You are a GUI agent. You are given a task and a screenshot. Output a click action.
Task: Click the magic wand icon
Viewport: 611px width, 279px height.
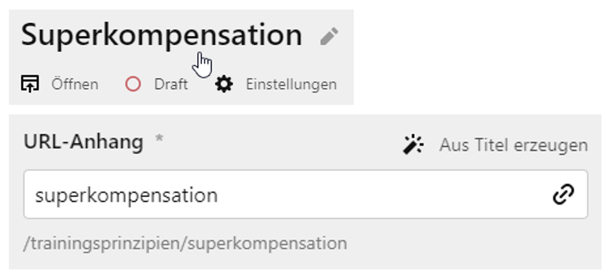(413, 145)
